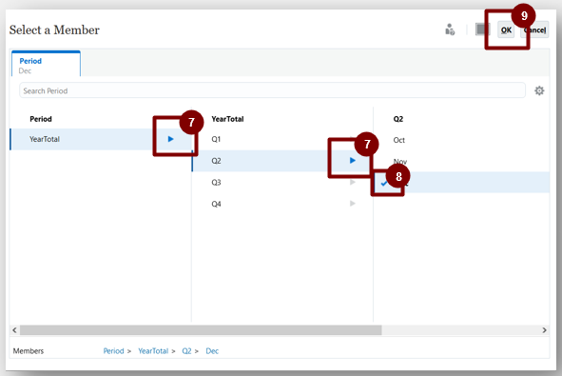Screen dimensions: 562x376
Task: Expand Q4 using its gray arrow
Action: pyautogui.click(x=353, y=204)
